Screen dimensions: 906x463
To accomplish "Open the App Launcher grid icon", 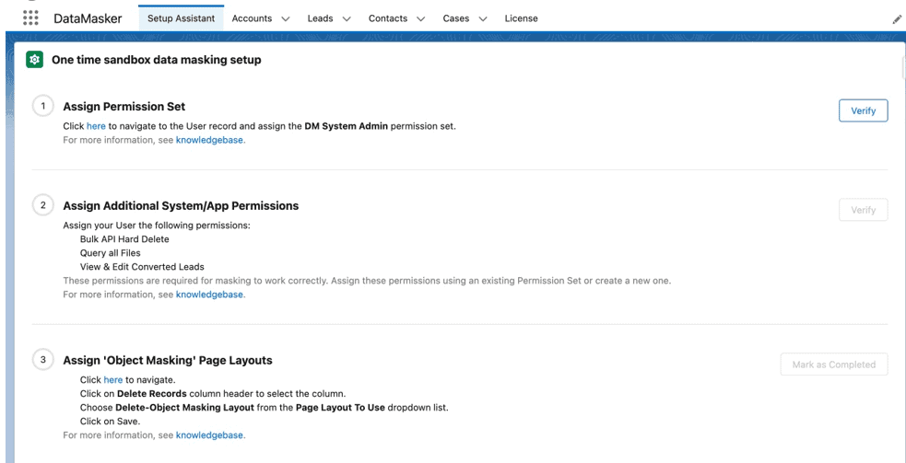I will (29, 18).
